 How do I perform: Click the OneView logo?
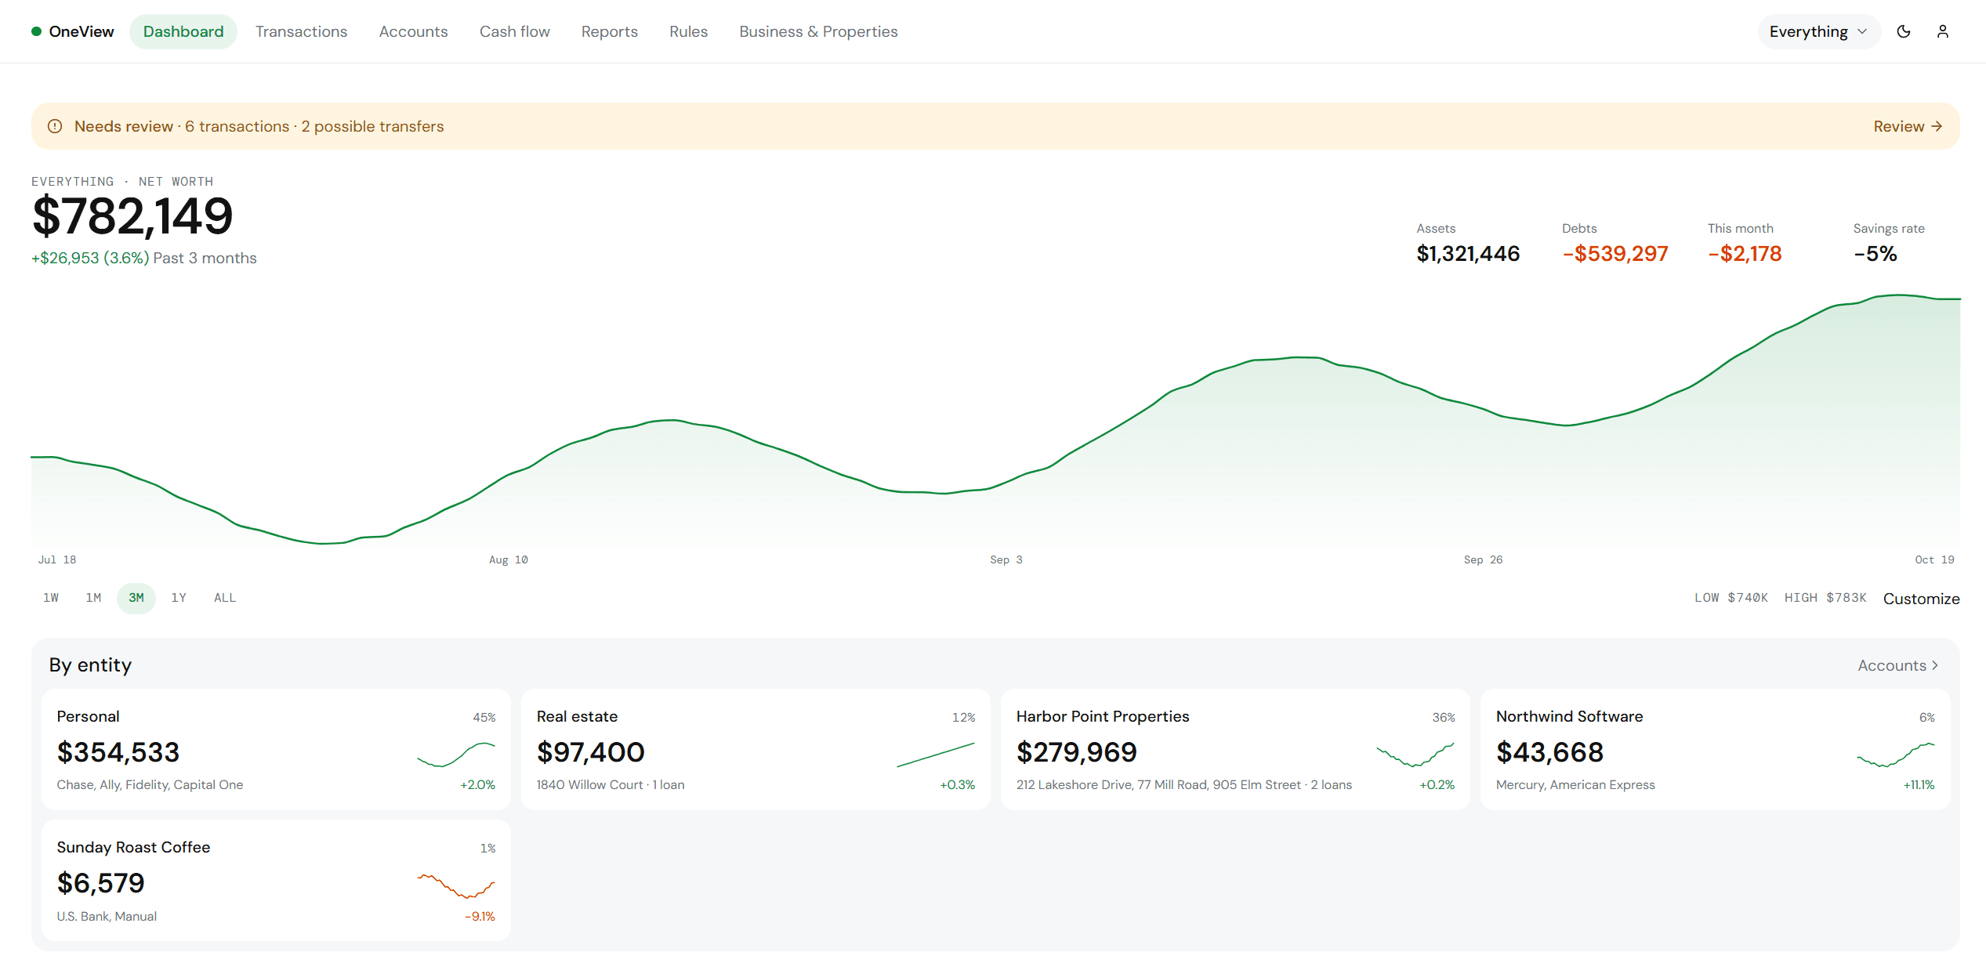[x=73, y=31]
